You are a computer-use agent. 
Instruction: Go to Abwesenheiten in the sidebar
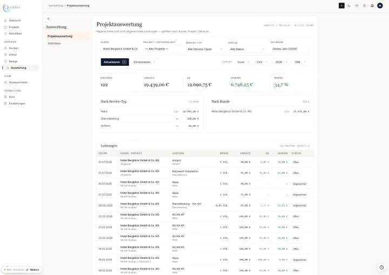(18, 82)
